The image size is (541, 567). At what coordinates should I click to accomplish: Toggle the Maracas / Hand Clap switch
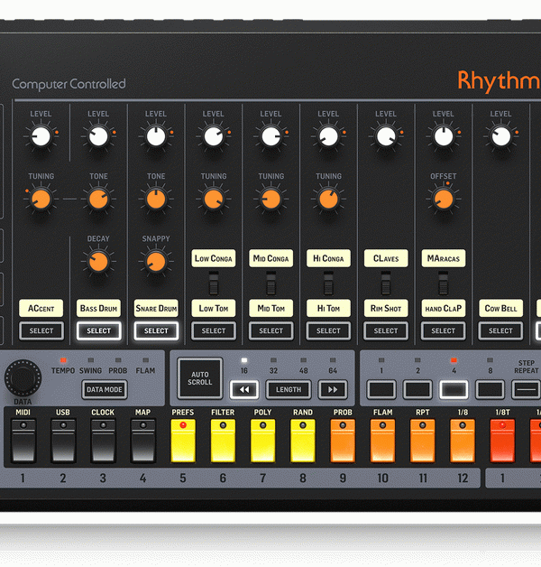tap(443, 283)
